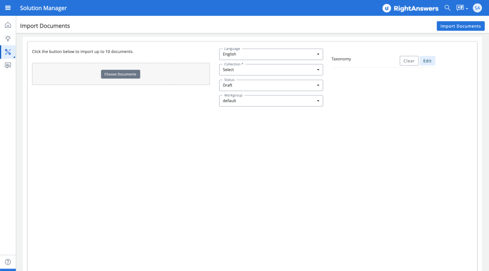The image size is (489, 271).
Task: Click the Taxonomy label
Action: pyautogui.click(x=341, y=59)
